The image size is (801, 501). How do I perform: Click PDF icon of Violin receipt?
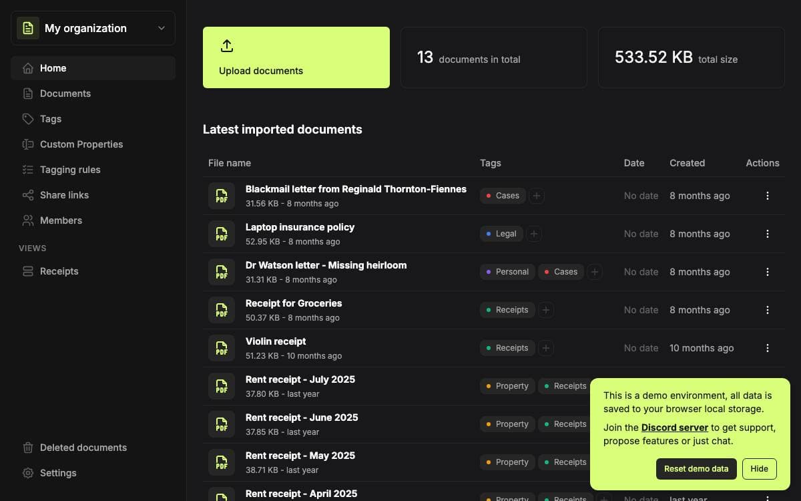tap(222, 348)
